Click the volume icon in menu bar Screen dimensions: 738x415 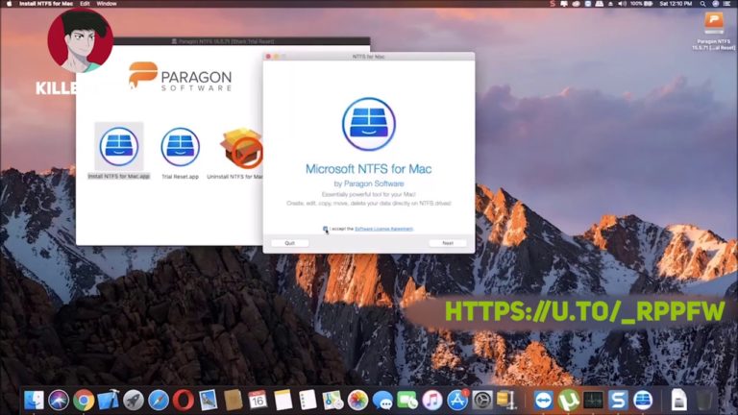(623, 4)
